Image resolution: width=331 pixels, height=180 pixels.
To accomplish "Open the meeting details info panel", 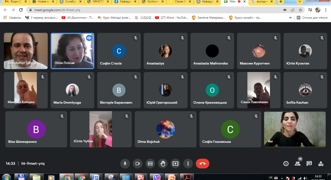I will pyautogui.click(x=286, y=163).
